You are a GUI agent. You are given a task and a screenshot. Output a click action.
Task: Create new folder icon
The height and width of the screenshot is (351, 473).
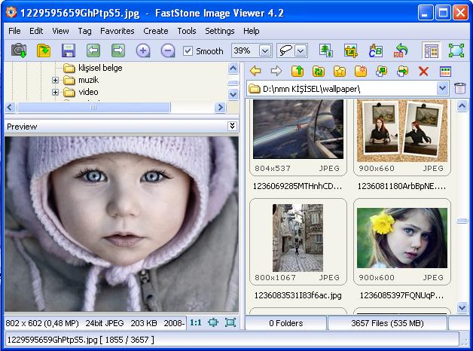pos(361,71)
